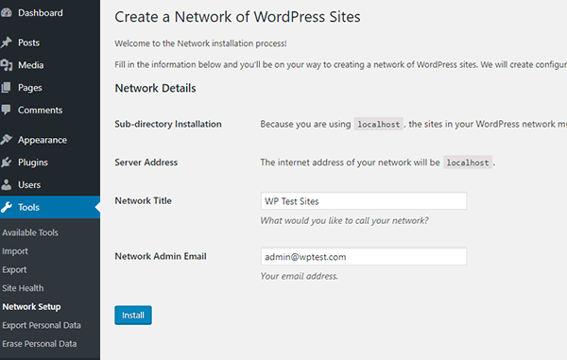Click "Welcome to the Network installation process!"
567x360 pixels.
[x=200, y=43]
